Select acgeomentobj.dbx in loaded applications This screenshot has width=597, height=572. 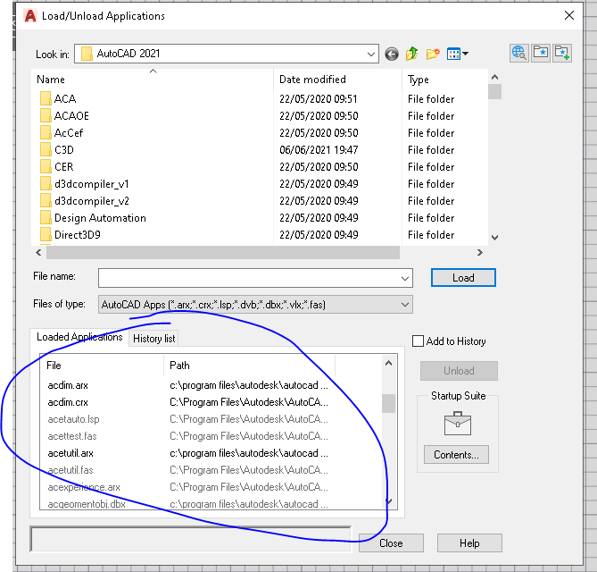[87, 503]
